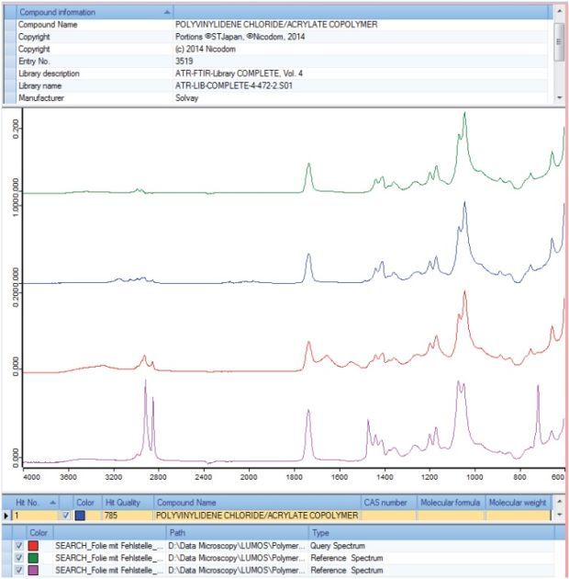
Task: Open the blue color swatch of hit 1
Action: [x=82, y=517]
